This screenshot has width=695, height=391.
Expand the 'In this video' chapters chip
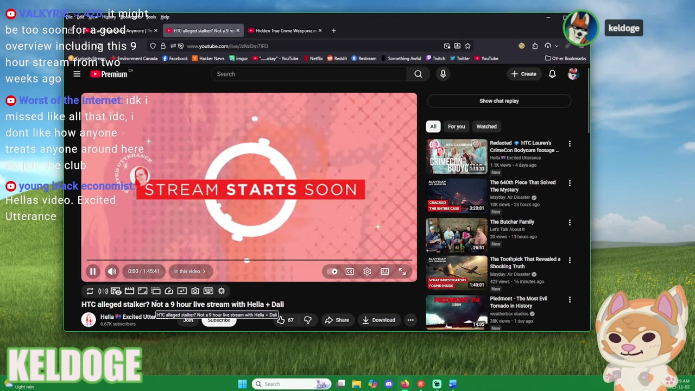[x=189, y=272]
